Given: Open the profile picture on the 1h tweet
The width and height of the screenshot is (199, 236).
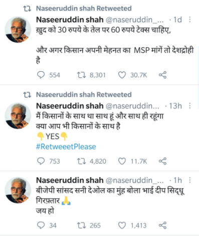Looking at the screenshot, I should [x=18, y=190].
